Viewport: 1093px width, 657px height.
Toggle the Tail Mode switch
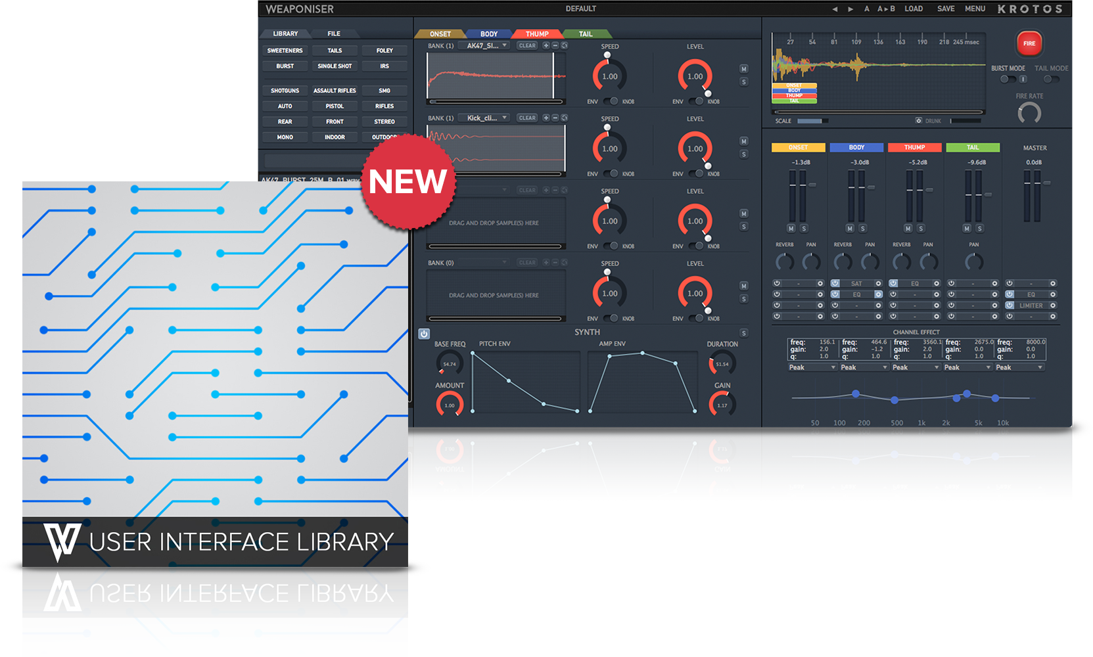pos(1050,79)
